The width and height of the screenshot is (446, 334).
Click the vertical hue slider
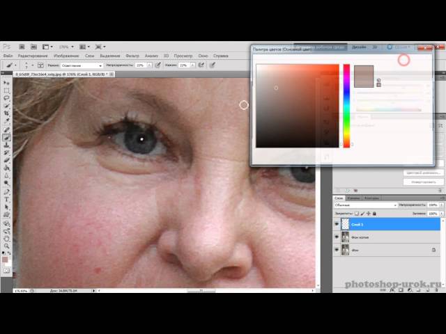tap(346, 106)
